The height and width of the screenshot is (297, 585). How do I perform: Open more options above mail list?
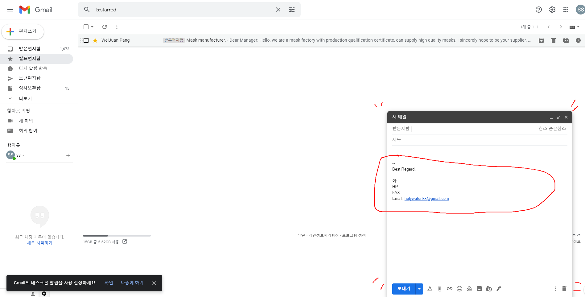coord(117,27)
